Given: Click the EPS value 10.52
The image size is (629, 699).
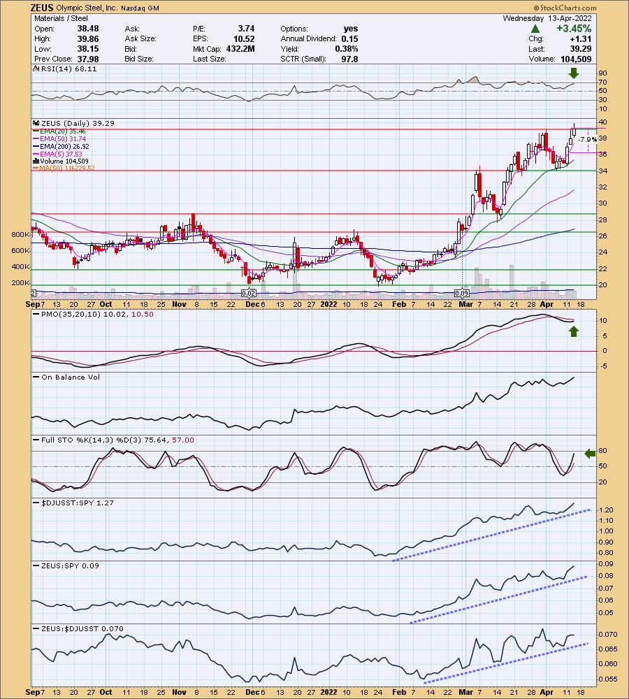Looking at the screenshot, I should [244, 38].
